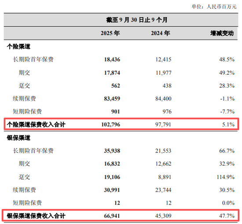This screenshot has height=224, width=242.
Task: Select the percentage 66.7%
Action: pos(227,151)
